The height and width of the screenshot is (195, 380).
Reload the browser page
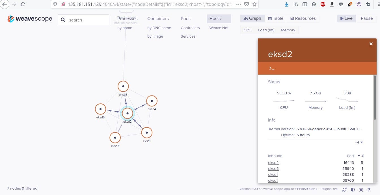click(x=23, y=4)
